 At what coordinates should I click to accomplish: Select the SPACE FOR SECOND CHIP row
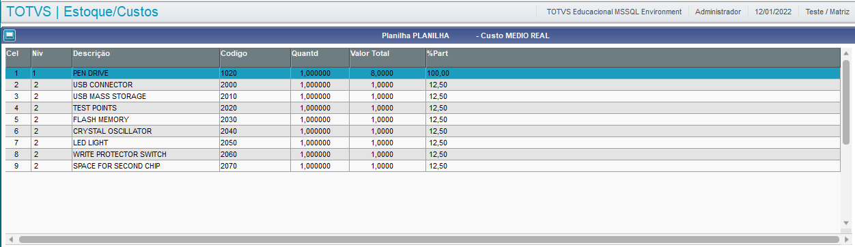click(423, 166)
